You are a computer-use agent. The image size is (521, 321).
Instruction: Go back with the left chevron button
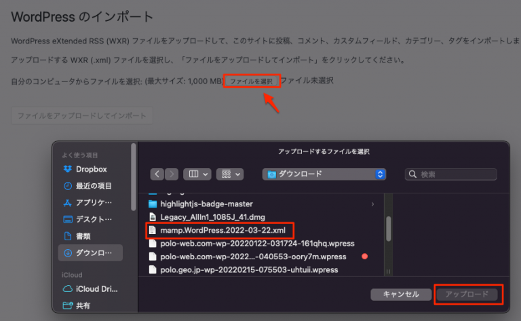(157, 174)
